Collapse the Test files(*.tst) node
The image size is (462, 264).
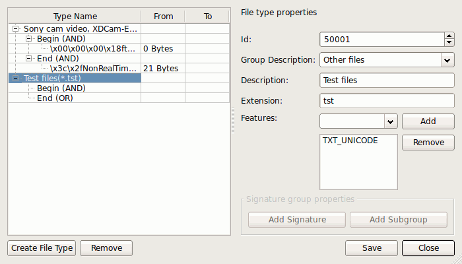(16, 78)
